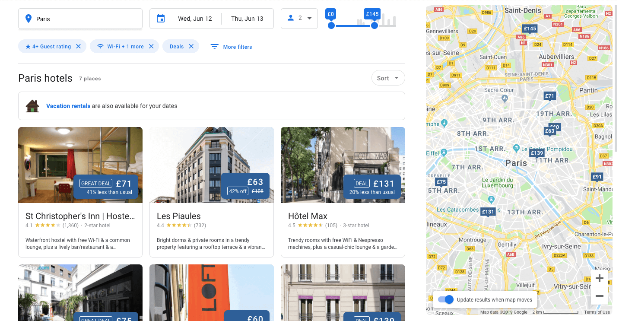
Task: Remove the Wi-Fi + 1 more filter
Action: click(x=151, y=46)
